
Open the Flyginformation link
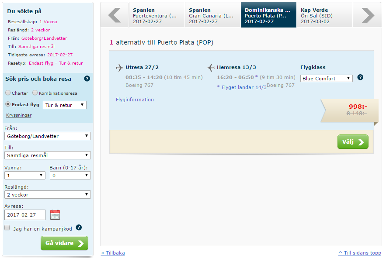(135, 100)
